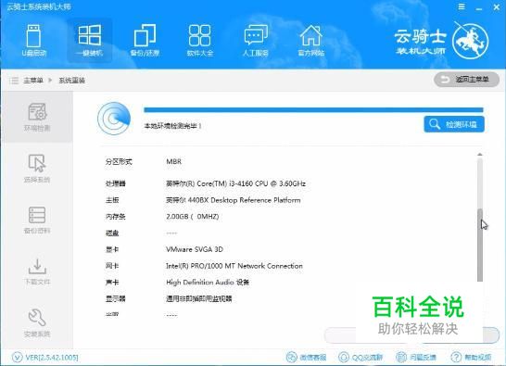Click the detection complete status message
The width and height of the screenshot is (506, 366).
pyautogui.click(x=172, y=126)
